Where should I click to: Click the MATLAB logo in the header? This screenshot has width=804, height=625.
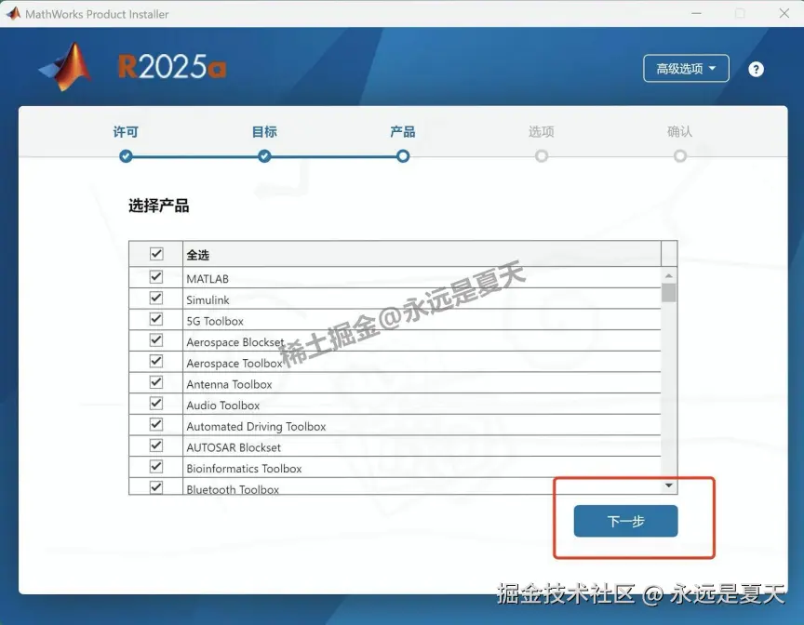tap(63, 67)
